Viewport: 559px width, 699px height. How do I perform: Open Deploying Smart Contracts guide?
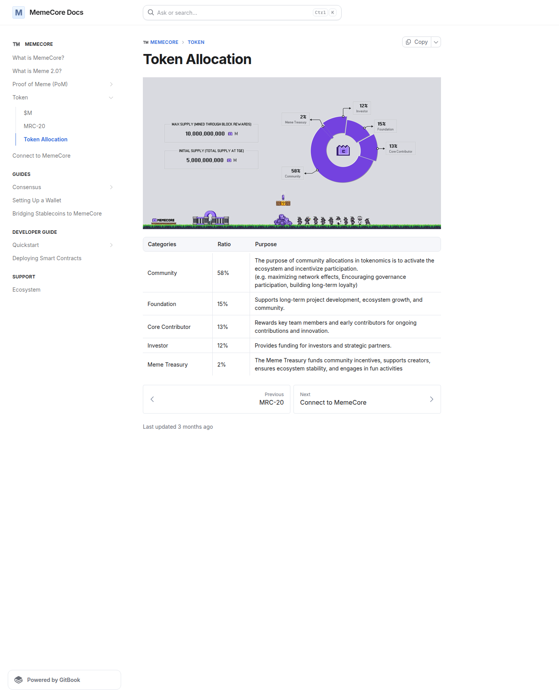[x=47, y=258]
